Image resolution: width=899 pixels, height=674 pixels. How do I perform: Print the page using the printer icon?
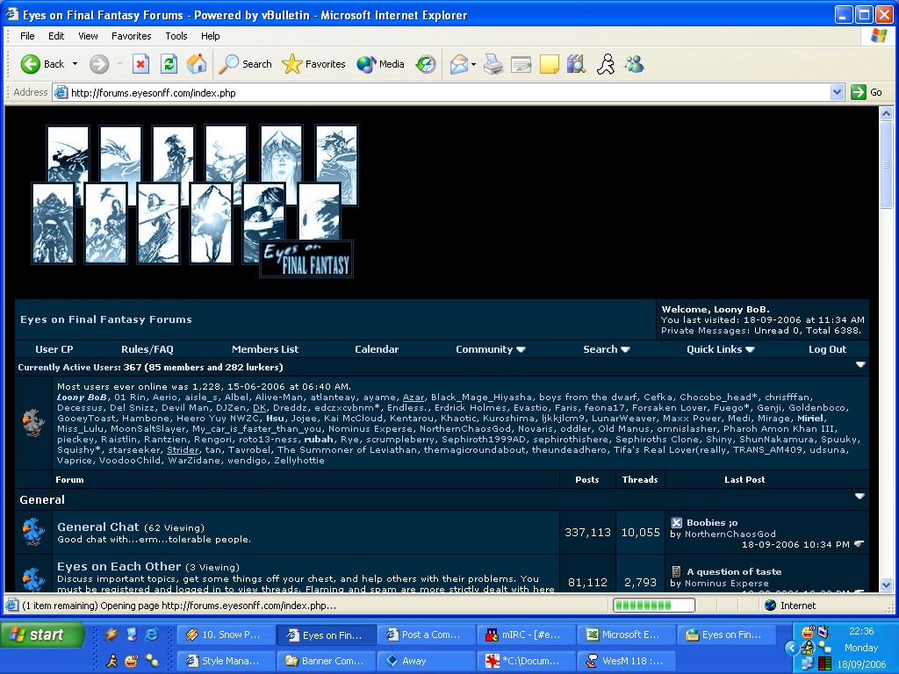[x=493, y=63]
